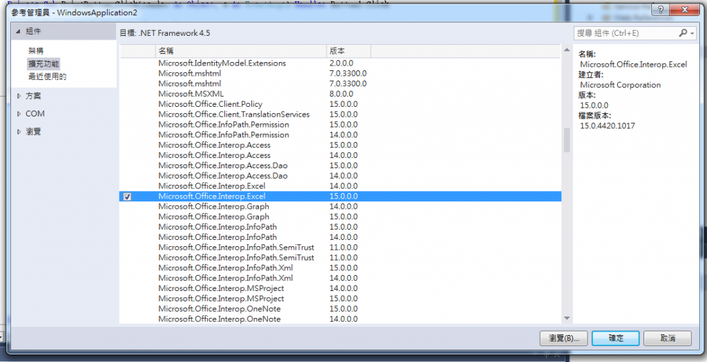Click the 2.0.0.0 version cell
Screen dimensions: 707x362
341,63
